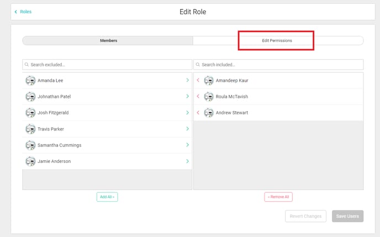Viewport: 380px width, 237px height.
Task: Add Jamie Anderson with the arrow icon
Action: point(188,161)
